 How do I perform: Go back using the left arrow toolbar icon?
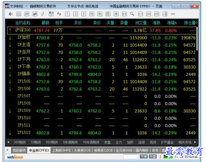coord(10,14)
